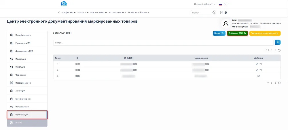Open Разрешения ИП in sidebar
This screenshot has height=130, width=288.
point(27,43)
